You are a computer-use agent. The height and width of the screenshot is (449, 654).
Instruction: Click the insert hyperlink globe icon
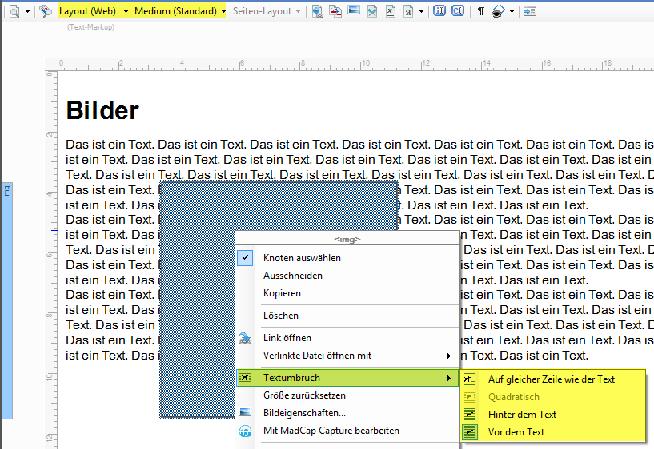click(x=317, y=11)
